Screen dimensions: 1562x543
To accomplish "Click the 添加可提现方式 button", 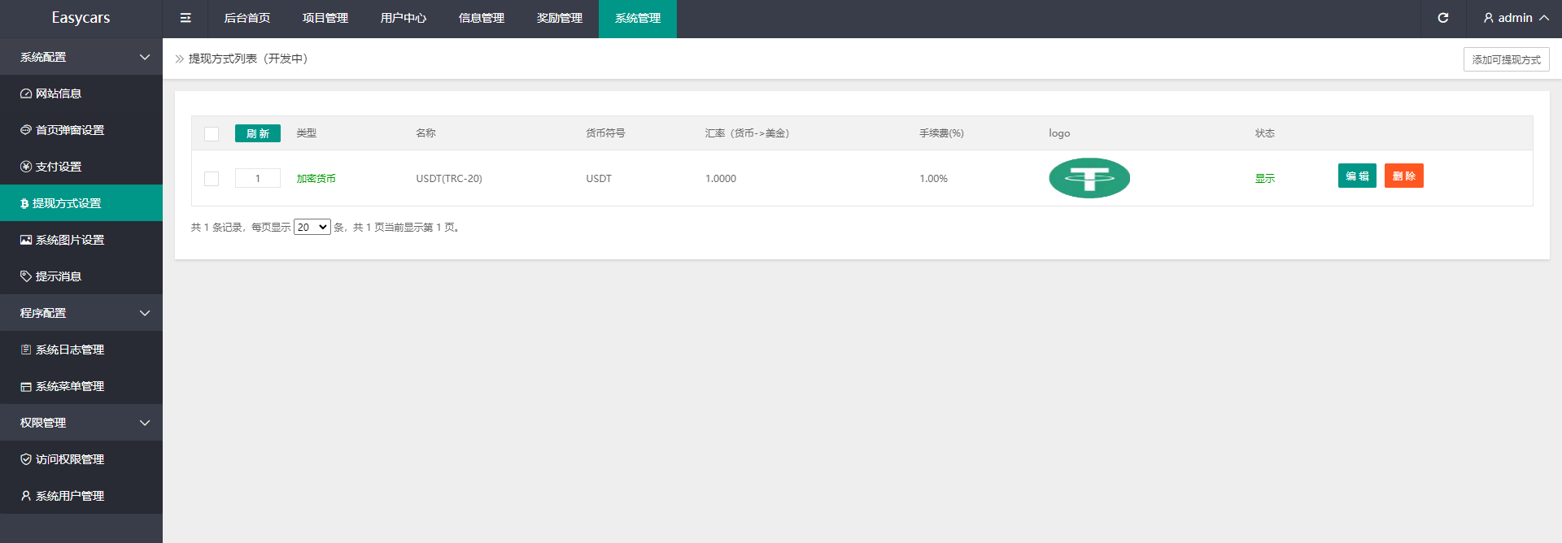I will (1506, 60).
